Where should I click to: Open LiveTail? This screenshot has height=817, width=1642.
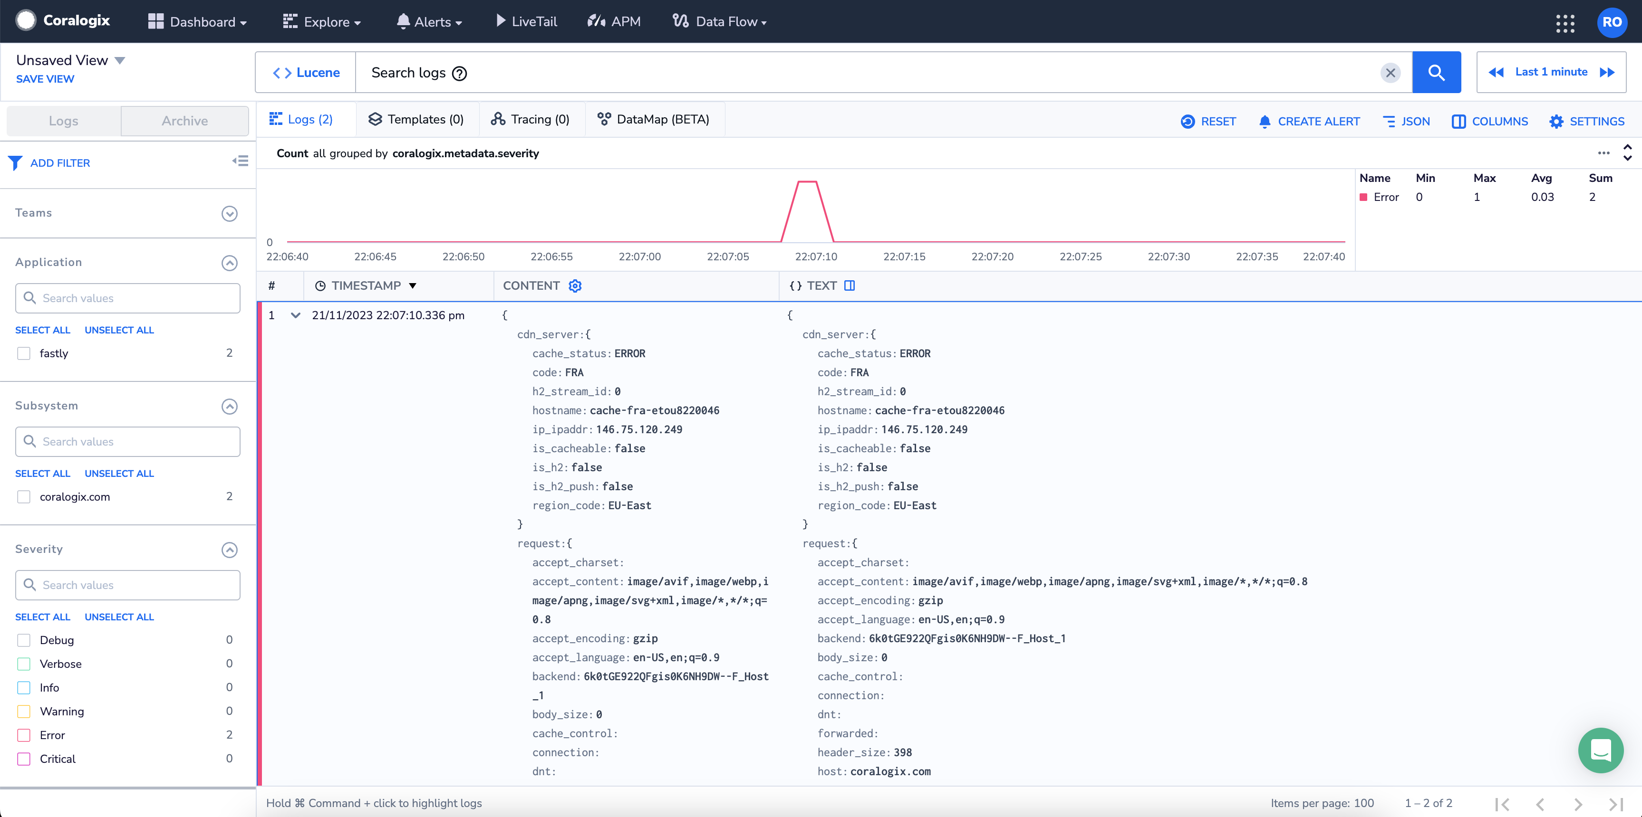[x=526, y=22]
